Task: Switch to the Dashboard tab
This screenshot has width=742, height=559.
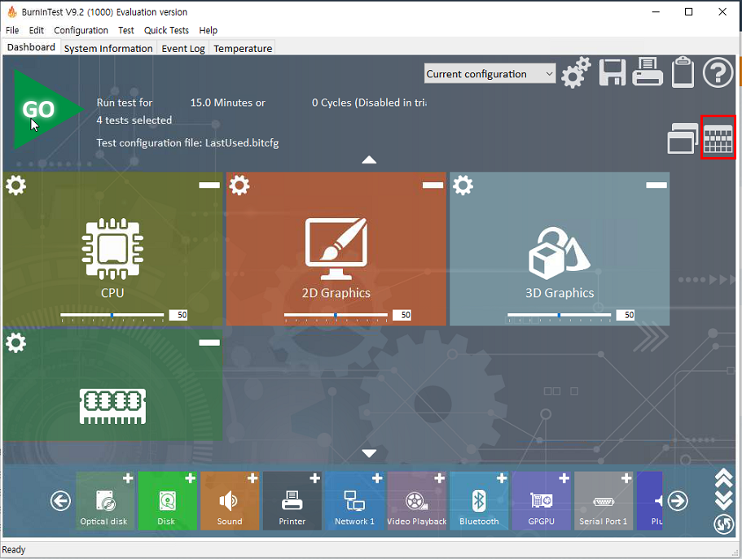Action: [31, 47]
